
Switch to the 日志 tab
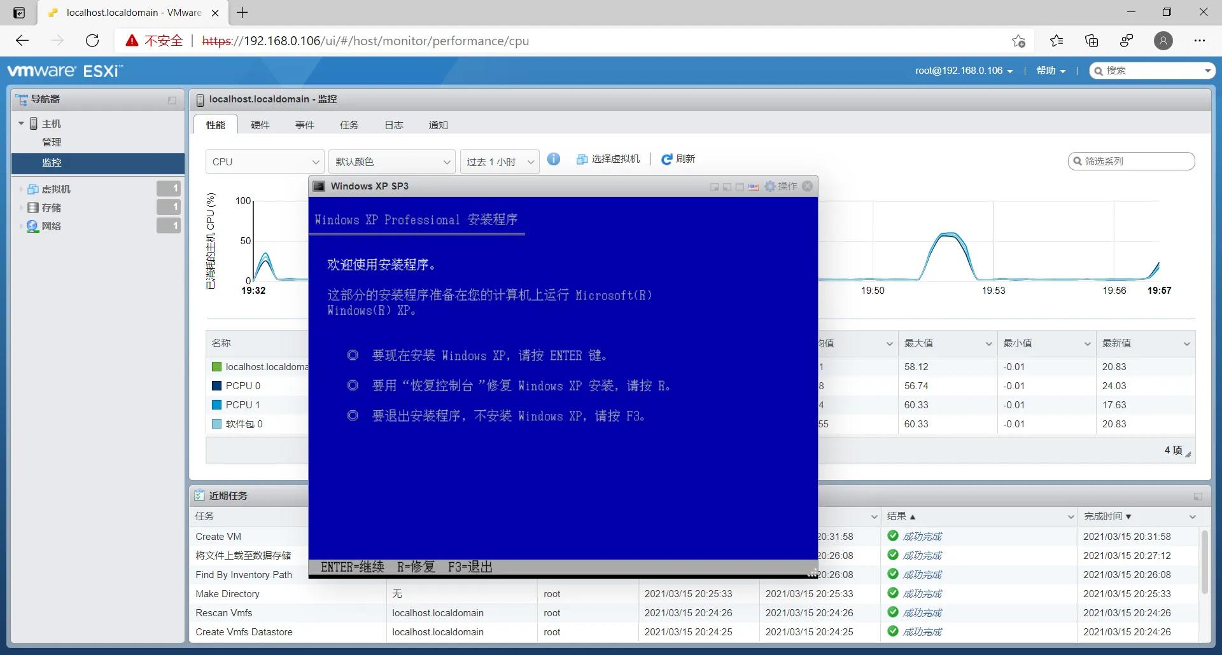[394, 125]
